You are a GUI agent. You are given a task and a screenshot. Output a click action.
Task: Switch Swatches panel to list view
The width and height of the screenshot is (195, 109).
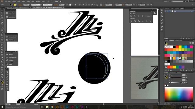coord(190,43)
